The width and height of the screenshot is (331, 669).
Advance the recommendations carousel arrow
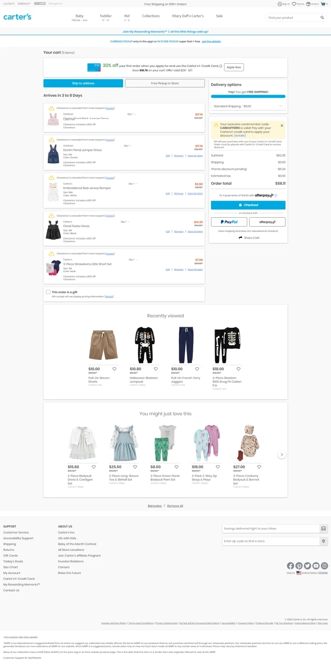(282, 454)
